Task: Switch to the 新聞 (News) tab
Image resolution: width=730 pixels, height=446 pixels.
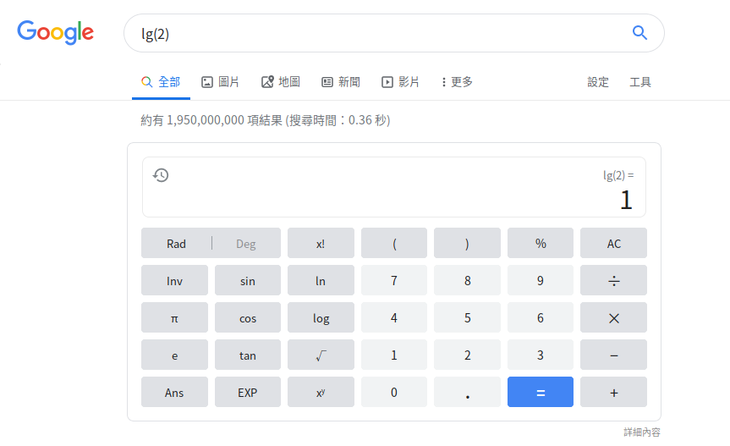Action: tap(341, 82)
